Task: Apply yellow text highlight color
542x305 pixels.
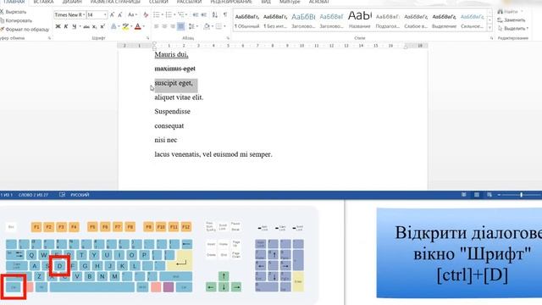Action: click(x=125, y=26)
